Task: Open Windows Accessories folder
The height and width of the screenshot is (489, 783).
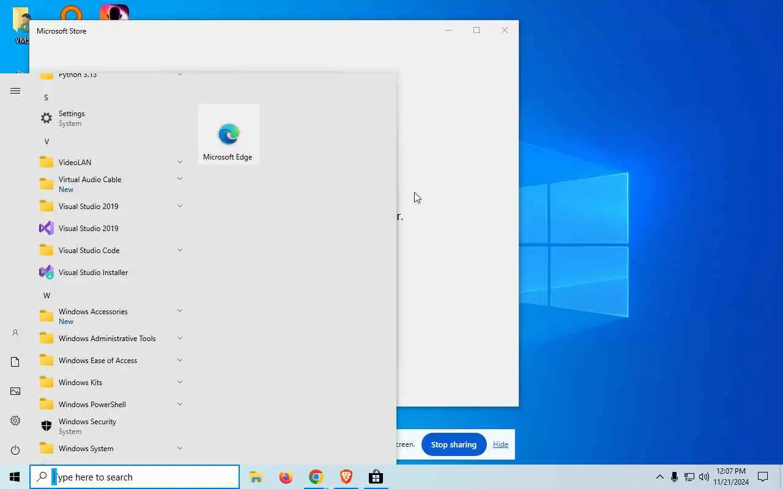Action: pos(110,316)
